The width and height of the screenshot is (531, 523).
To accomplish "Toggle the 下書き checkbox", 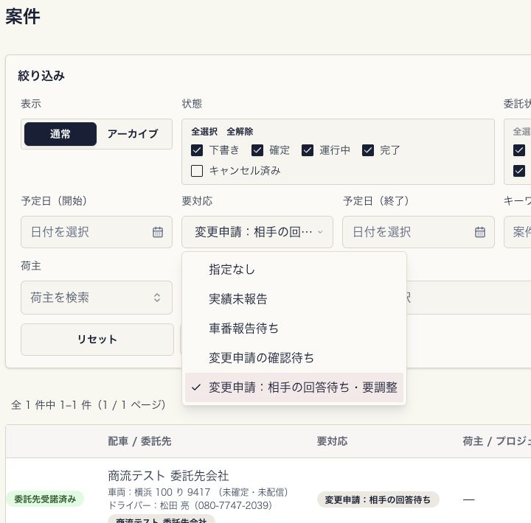I will tap(197, 150).
